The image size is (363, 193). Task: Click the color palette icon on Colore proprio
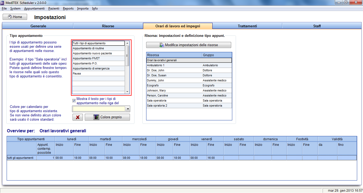tap(96, 117)
